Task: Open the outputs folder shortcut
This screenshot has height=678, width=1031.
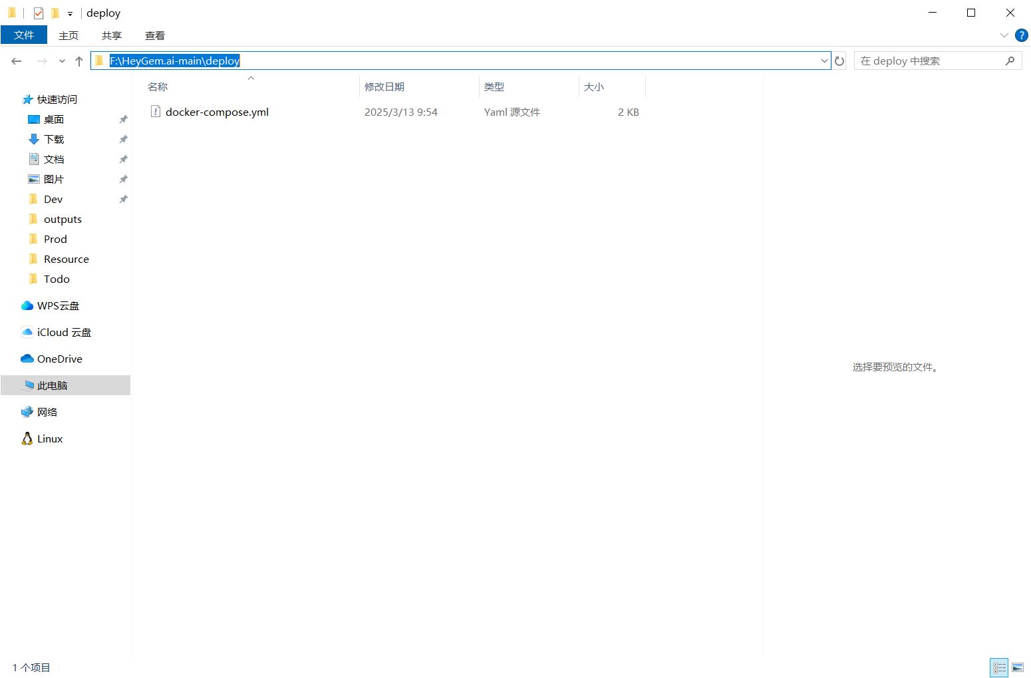Action: (62, 219)
